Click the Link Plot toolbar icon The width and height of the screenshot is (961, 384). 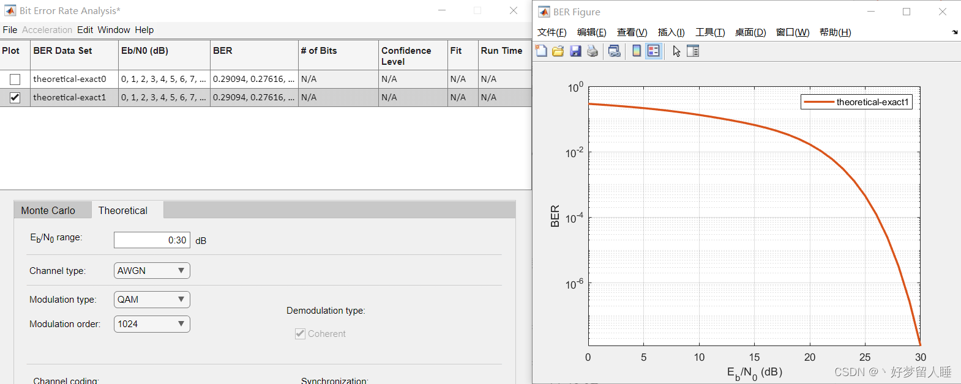click(x=615, y=51)
